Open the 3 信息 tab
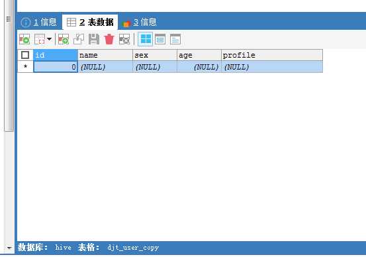Image resolution: width=366 pixels, height=257 pixels. coord(139,23)
